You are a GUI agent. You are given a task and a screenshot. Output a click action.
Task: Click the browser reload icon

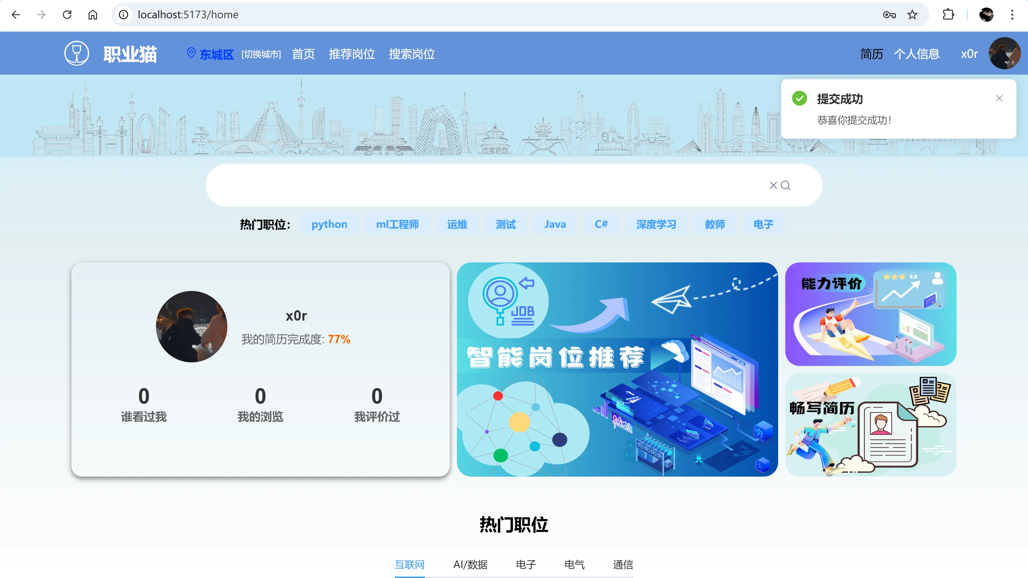[x=67, y=15]
